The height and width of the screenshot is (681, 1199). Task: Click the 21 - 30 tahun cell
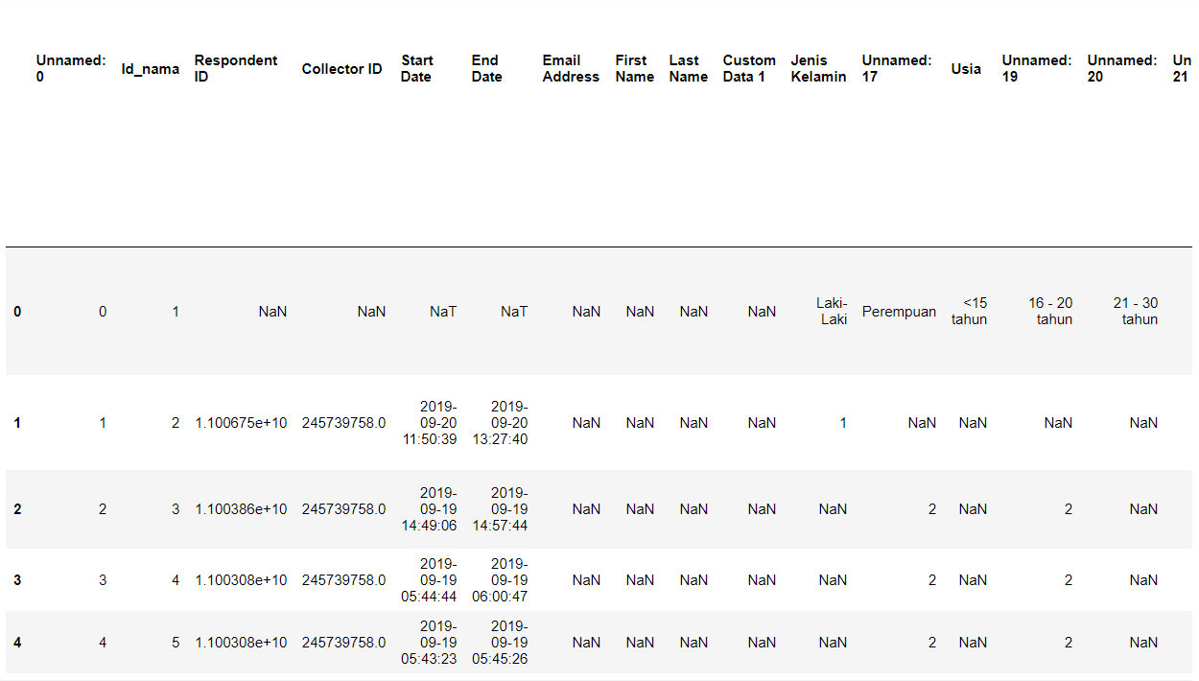tap(1136, 311)
